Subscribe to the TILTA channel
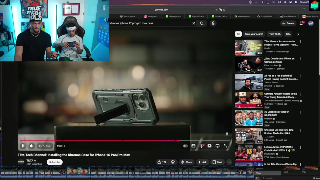The image size is (320, 180). click(x=54, y=162)
